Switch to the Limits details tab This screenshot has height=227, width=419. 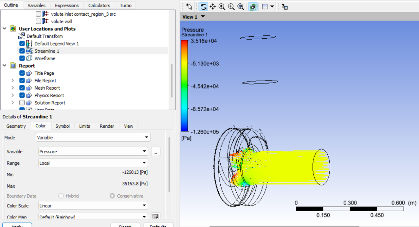(84, 126)
